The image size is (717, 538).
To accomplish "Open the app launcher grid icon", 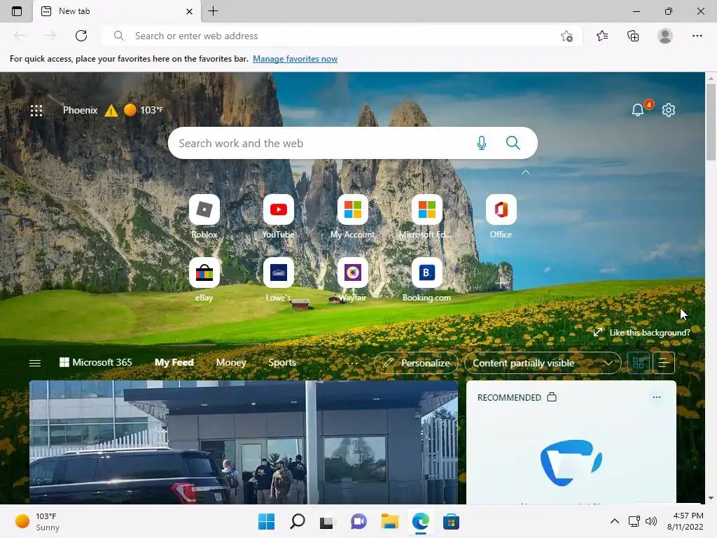I will [x=36, y=110].
